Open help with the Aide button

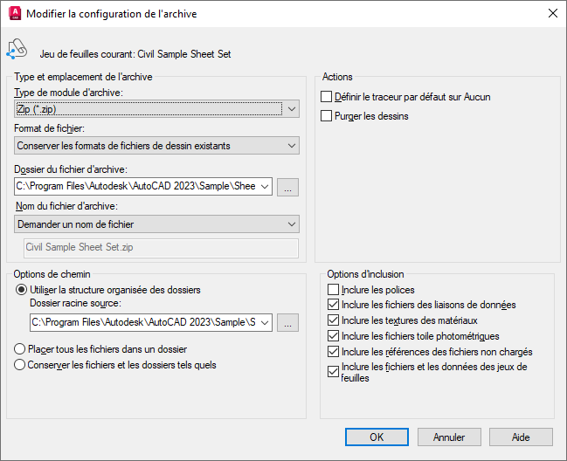click(x=521, y=437)
